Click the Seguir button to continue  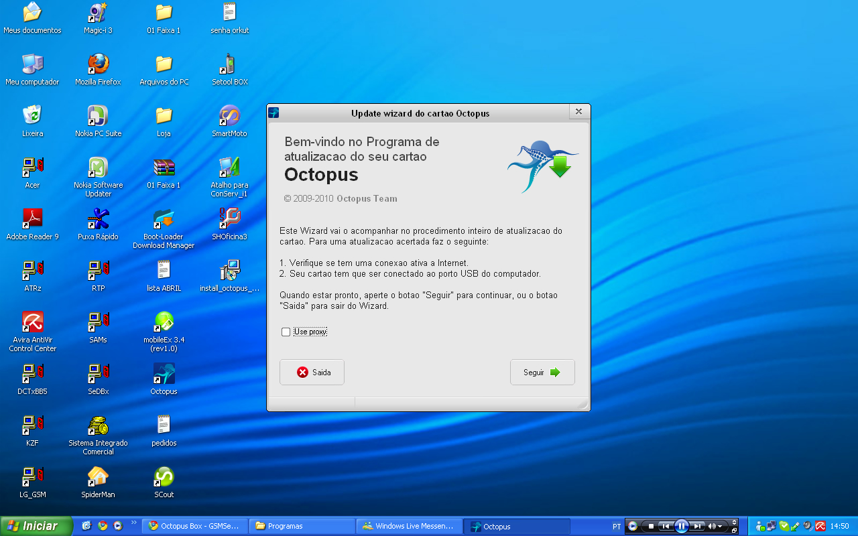[542, 373]
